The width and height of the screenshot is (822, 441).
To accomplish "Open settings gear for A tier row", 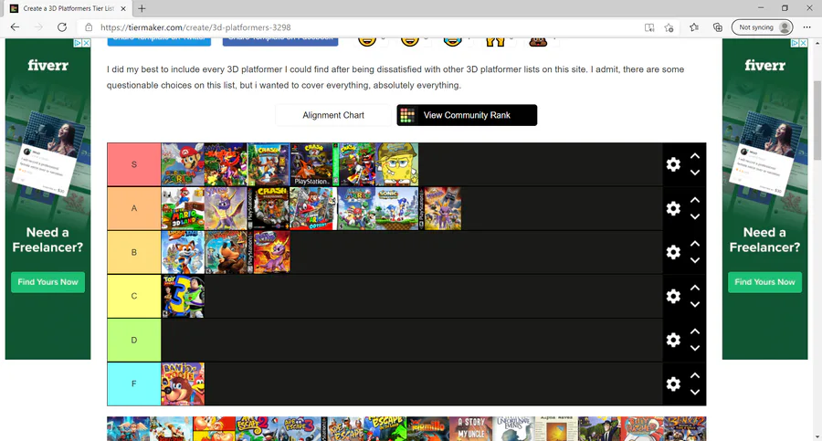I will click(673, 208).
